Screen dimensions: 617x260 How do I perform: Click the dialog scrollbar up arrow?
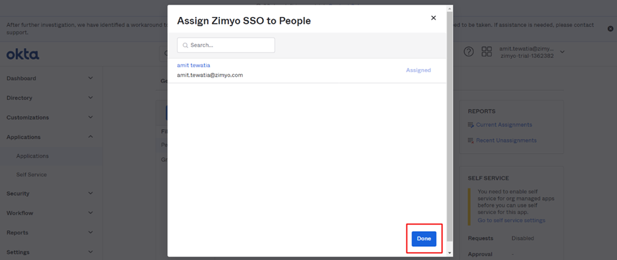(450, 9)
